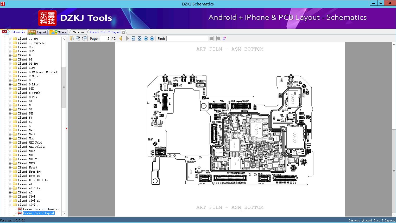Select Xiaomi Civi 2 Layout file
Screen dimensions: 396x223
[x=39, y=213]
